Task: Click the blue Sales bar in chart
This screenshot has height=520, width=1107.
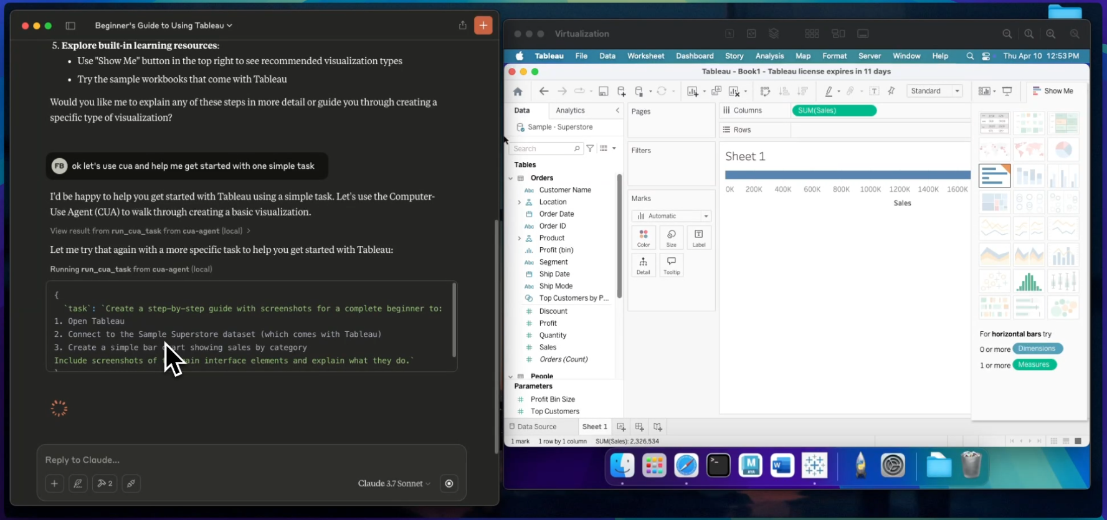Action: click(847, 175)
